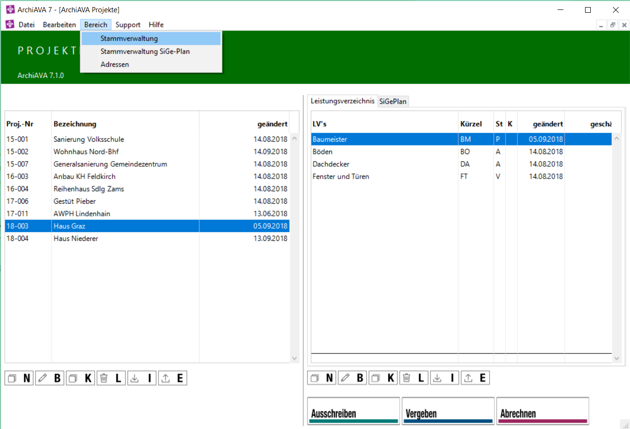This screenshot has height=429, width=630.
Task: Select project Gestüt Pieber
Action: coord(147,201)
